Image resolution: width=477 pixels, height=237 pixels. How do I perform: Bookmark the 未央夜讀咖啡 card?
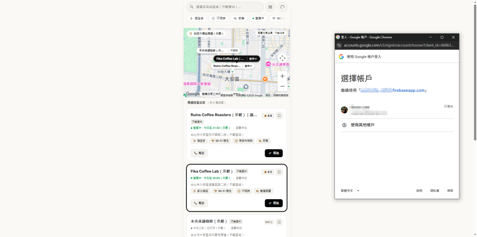pos(279,222)
